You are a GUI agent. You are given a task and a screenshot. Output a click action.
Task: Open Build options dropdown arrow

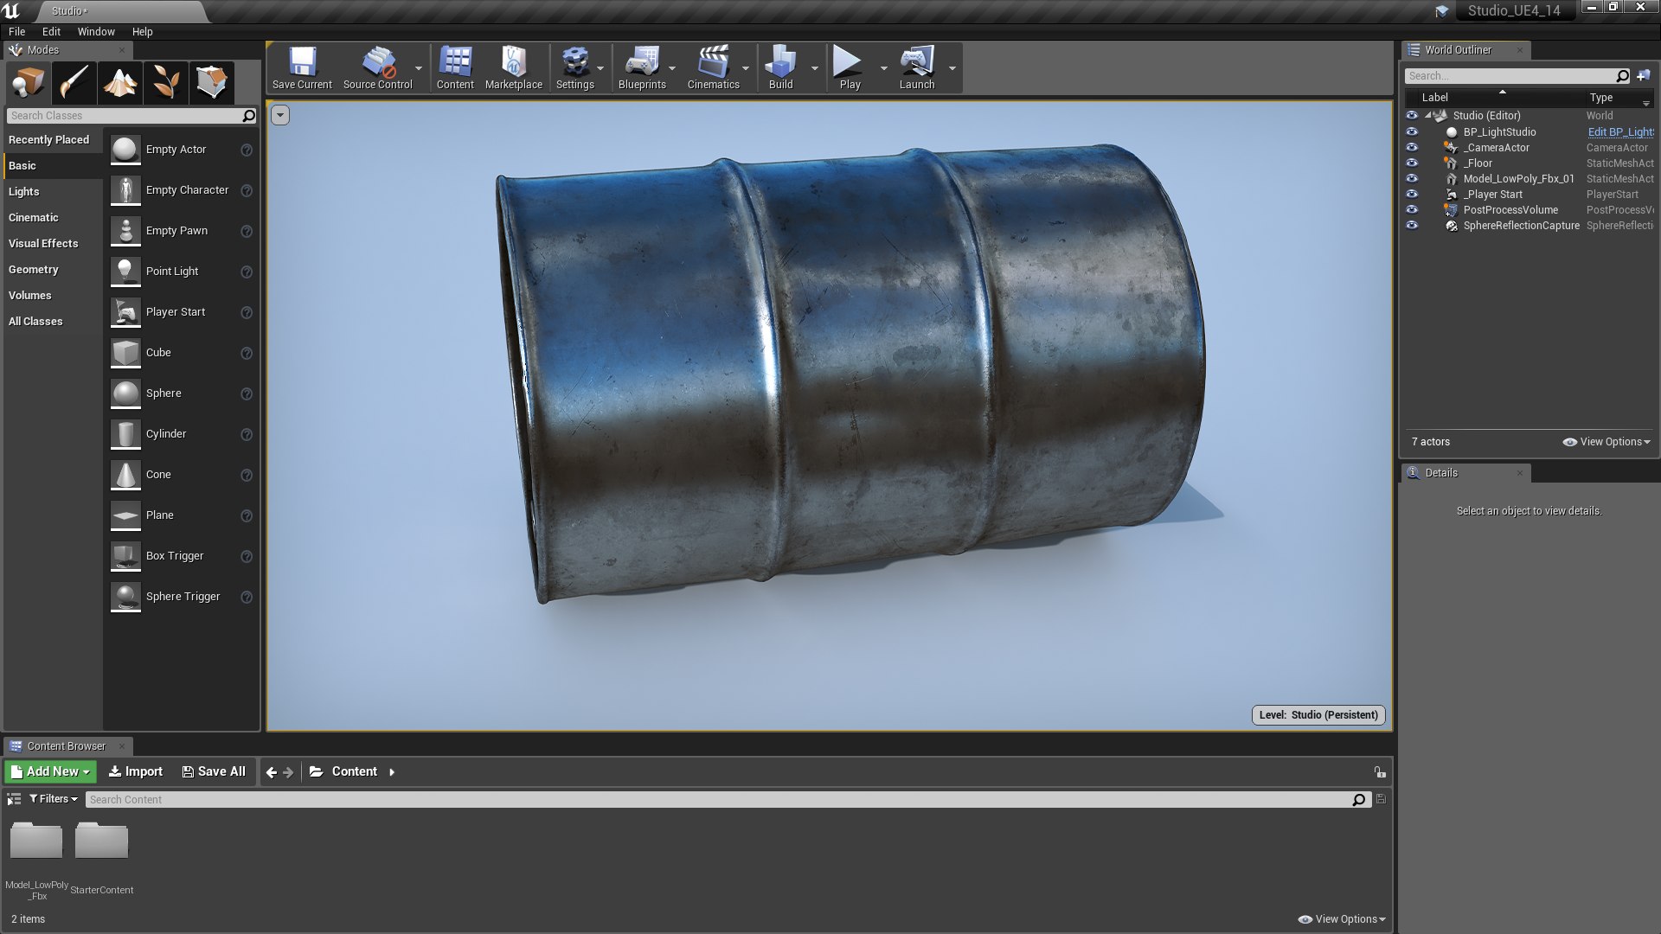(x=814, y=68)
